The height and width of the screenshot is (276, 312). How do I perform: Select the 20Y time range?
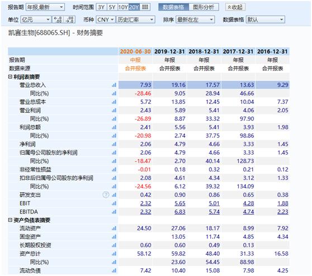[x=134, y=7]
